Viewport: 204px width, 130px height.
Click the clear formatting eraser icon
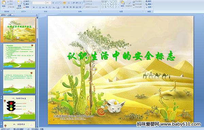[x=60, y=3]
